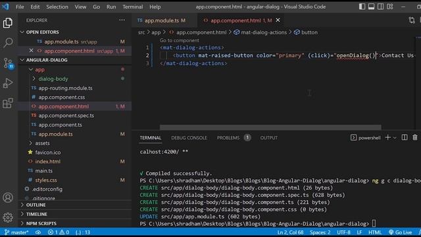Click the Open Changes icon in editor toolbar
This screenshot has height=237, width=421.
tap(412, 20)
